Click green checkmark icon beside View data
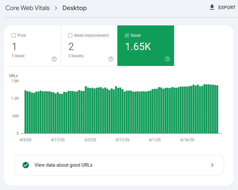This screenshot has height=190, width=238. [x=26, y=165]
